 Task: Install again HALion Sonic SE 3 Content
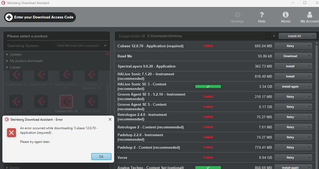290,87
